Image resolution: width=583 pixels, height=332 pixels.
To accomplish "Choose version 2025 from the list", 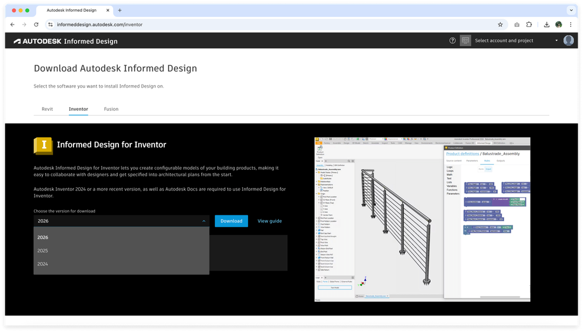I will 121,250.
